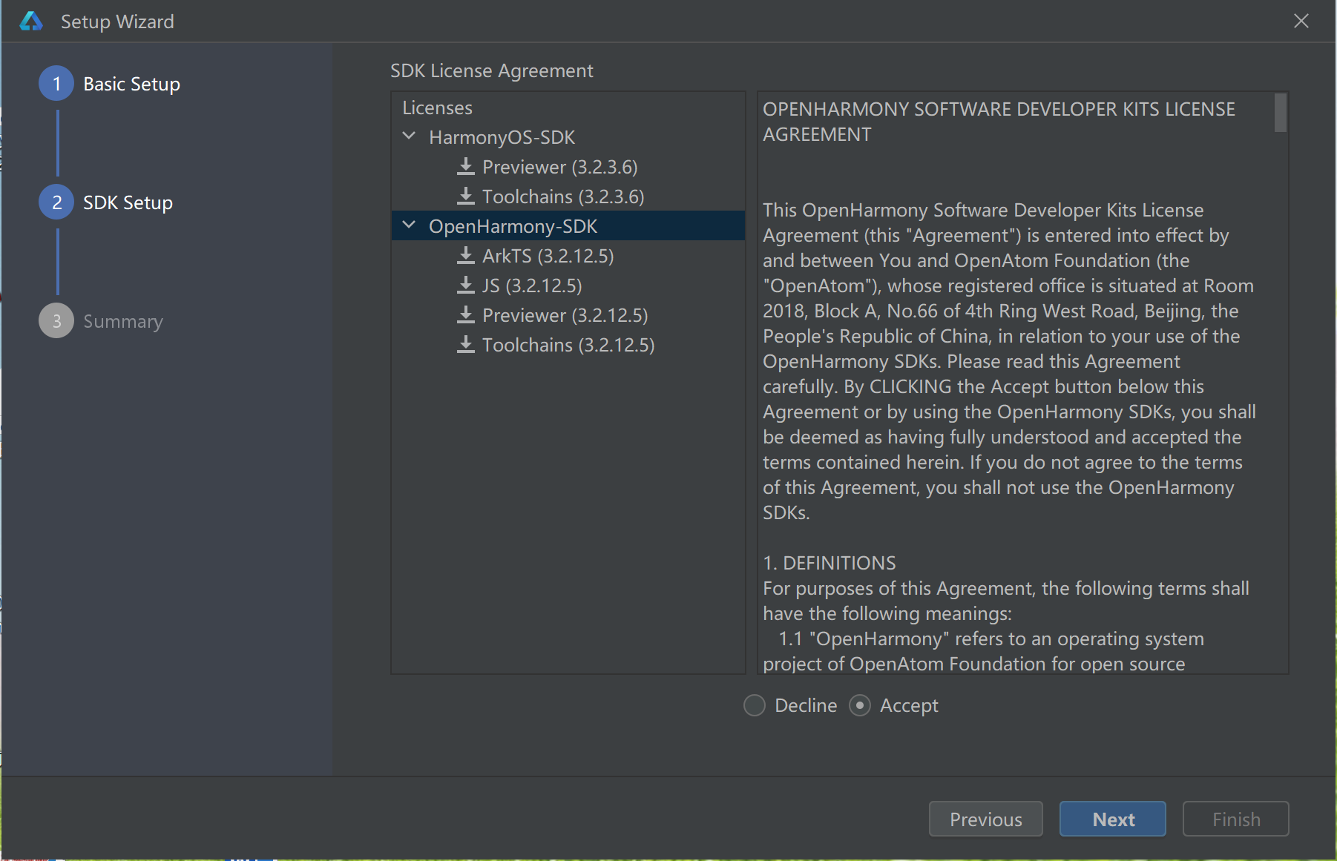
Task: Select Previewer (3.2.12.5) item text
Action: click(565, 315)
